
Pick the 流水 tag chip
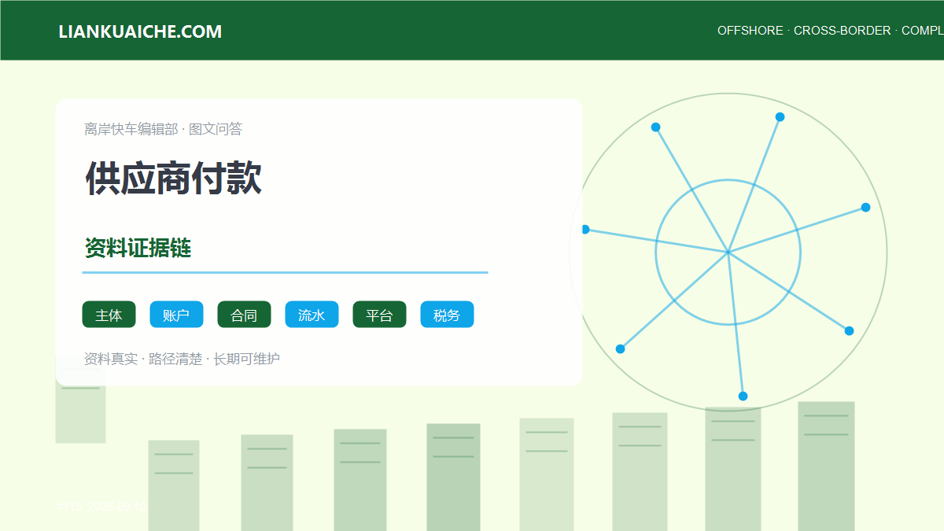pyautogui.click(x=312, y=315)
